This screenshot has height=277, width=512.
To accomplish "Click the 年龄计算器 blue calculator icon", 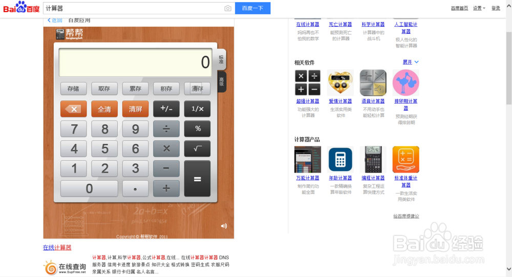I will [340, 159].
